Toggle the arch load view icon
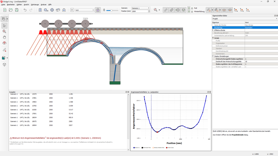This screenshot has width=278, height=156. (x=230, y=10)
